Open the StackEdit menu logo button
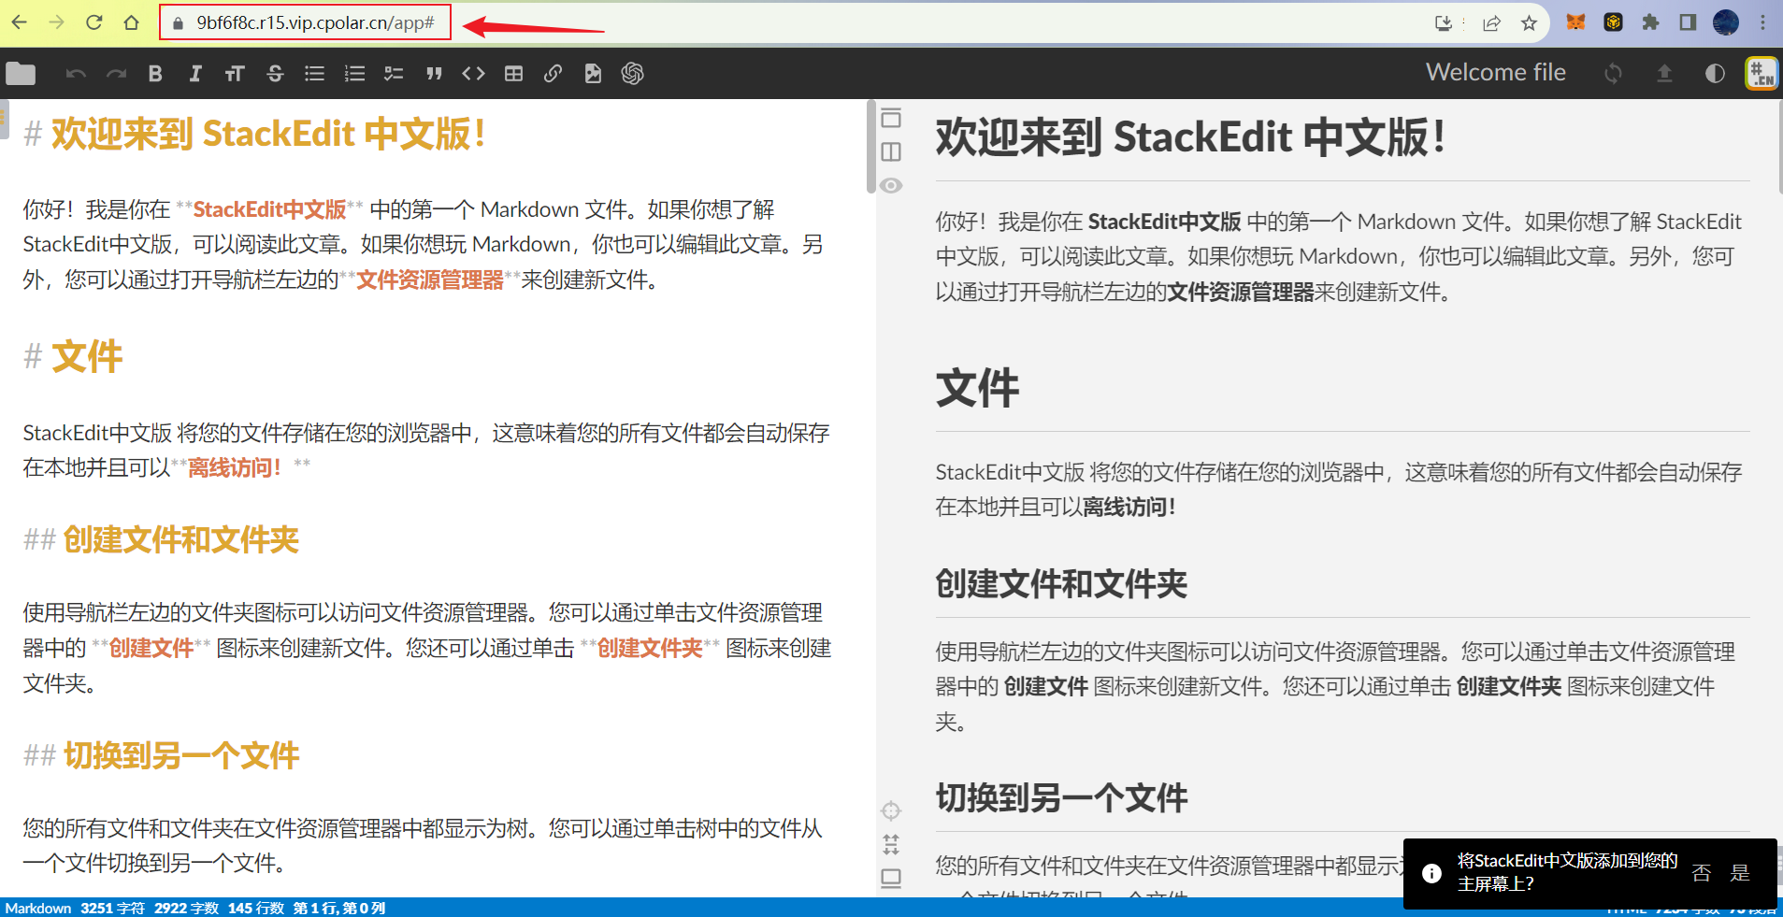Image resolution: width=1783 pixels, height=917 pixels. pyautogui.click(x=1761, y=73)
